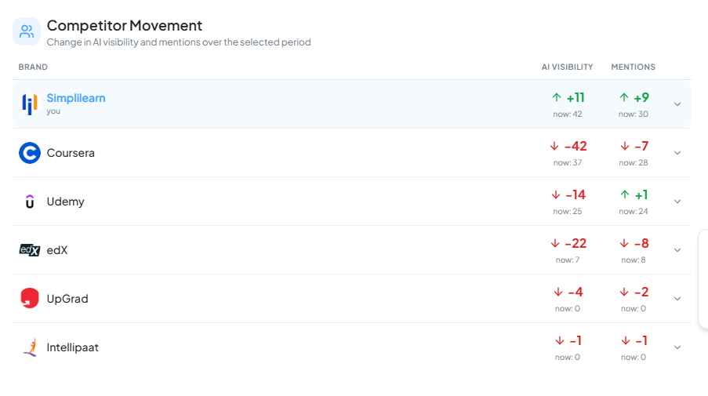This screenshot has height=396, width=708.
Task: Click the 'you' label under Simplilearn
Action: tap(53, 111)
